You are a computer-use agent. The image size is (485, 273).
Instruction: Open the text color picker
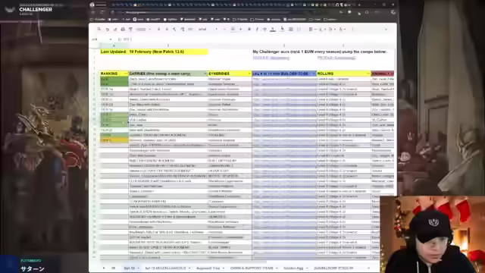[x=273, y=29]
